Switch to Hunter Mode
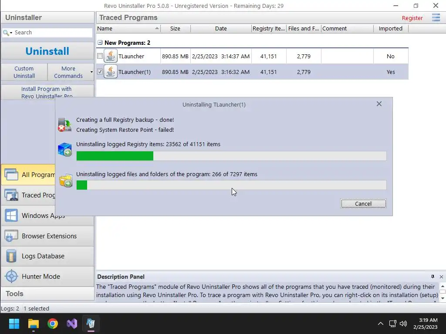The image size is (446, 334). [x=47, y=276]
